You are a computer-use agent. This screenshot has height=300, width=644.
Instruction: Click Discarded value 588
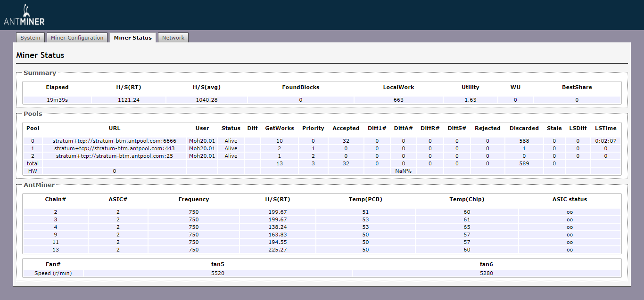pyautogui.click(x=524, y=141)
